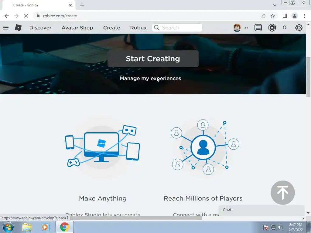Click the horizontal scrollbar thumb
This screenshot has height=233, width=311.
pyautogui.click(x=136, y=218)
